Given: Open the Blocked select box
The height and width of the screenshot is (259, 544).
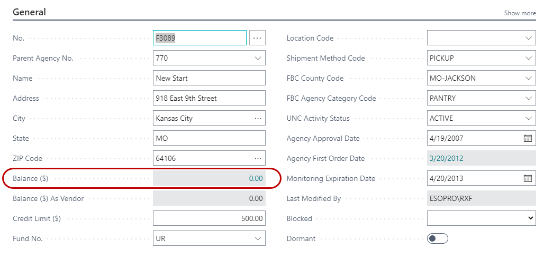Looking at the screenshot, I should tap(481, 218).
